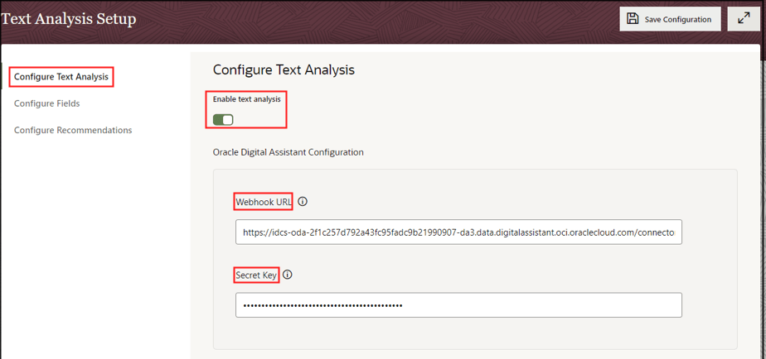The width and height of the screenshot is (766, 359).
Task: Click the Secret Key field label
Action: point(256,275)
